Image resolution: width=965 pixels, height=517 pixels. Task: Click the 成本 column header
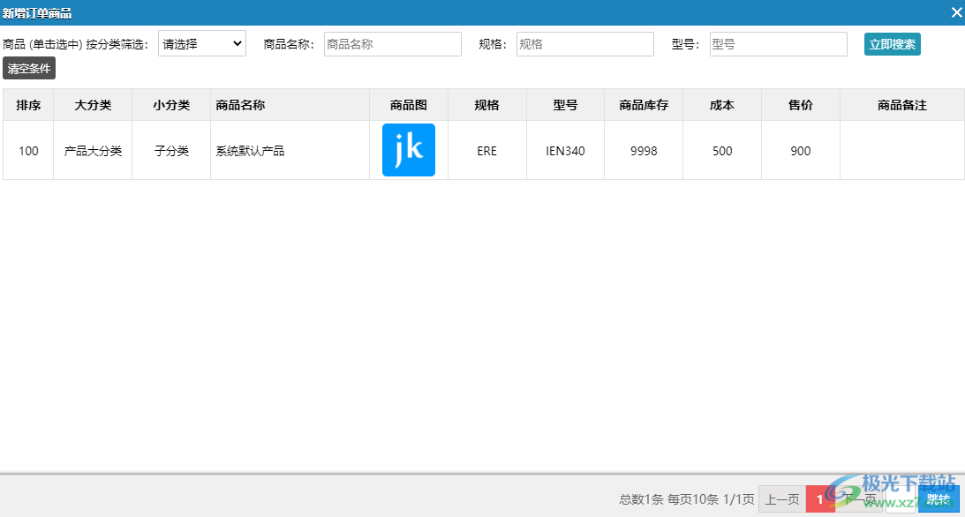[x=722, y=105]
